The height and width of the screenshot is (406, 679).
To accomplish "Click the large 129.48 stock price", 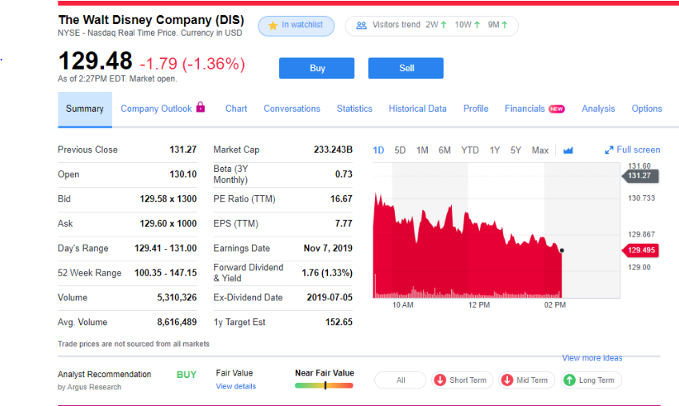I will coord(95,61).
